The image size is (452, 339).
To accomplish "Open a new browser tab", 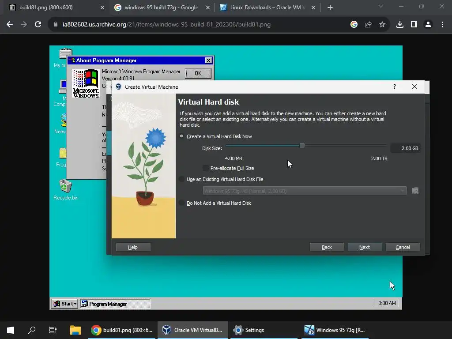I will coord(330,8).
